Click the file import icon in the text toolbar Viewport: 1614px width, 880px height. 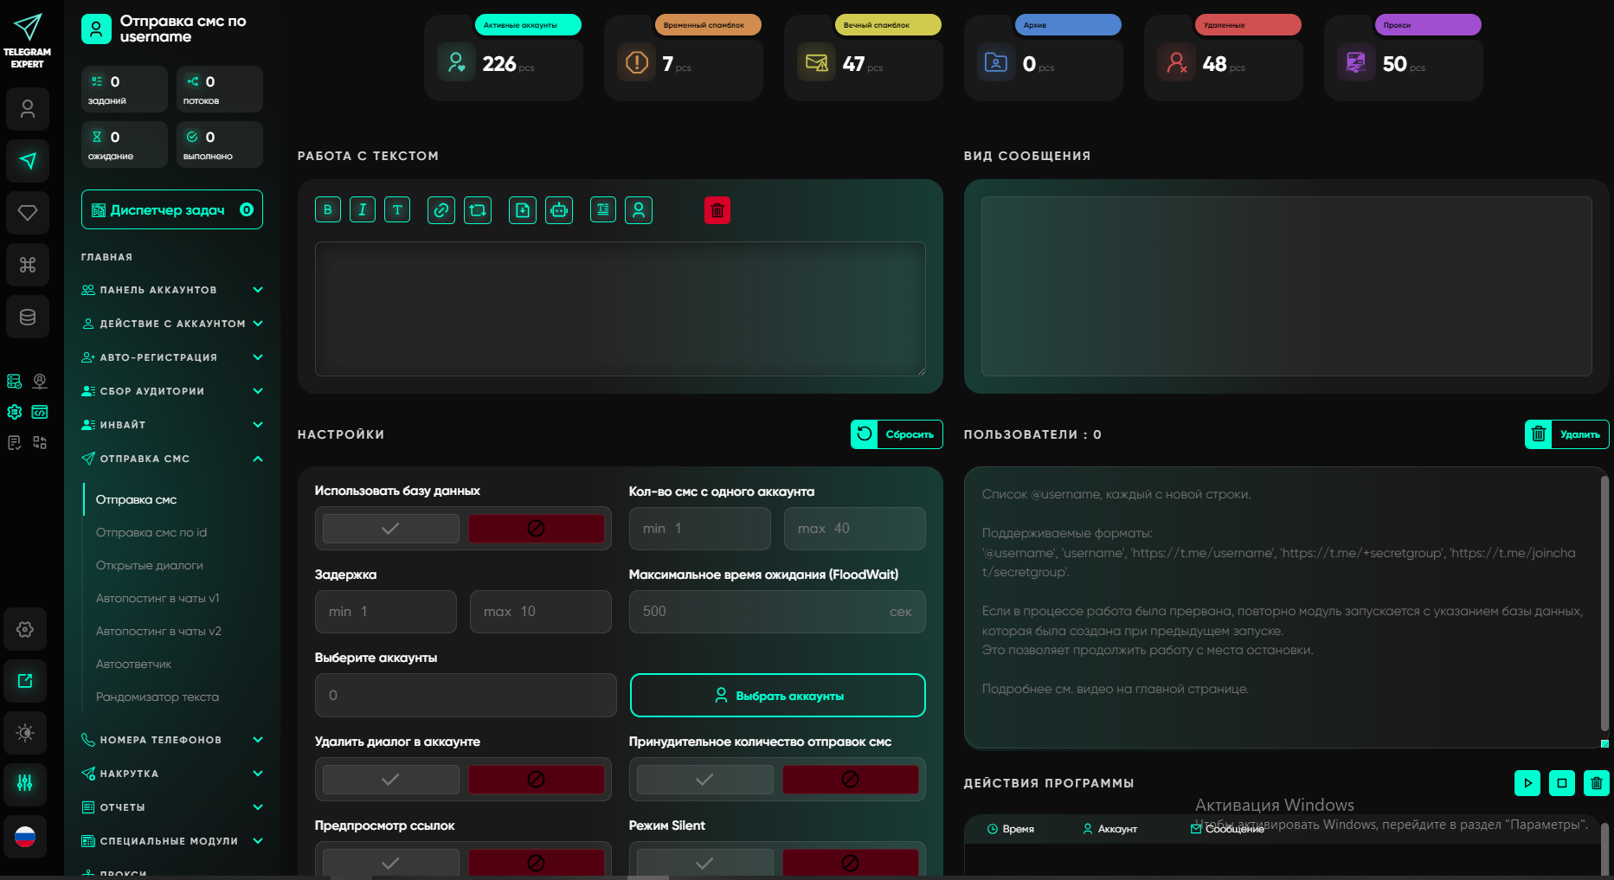click(x=523, y=210)
